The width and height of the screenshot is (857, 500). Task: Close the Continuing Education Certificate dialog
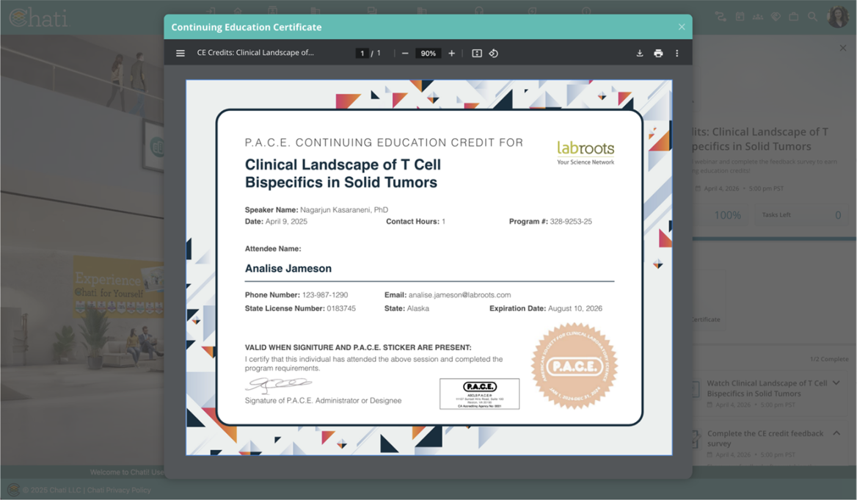tap(682, 27)
